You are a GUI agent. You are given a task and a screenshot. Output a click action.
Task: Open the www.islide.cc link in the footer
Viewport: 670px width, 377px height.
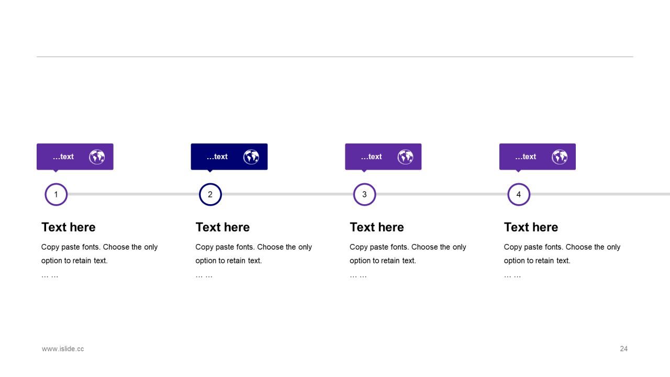pos(63,349)
